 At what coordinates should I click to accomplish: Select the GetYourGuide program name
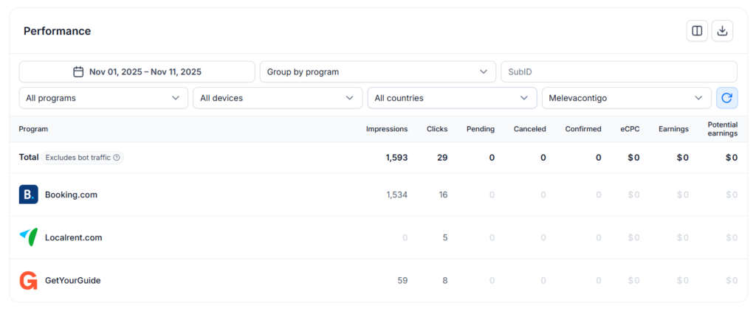[72, 281]
